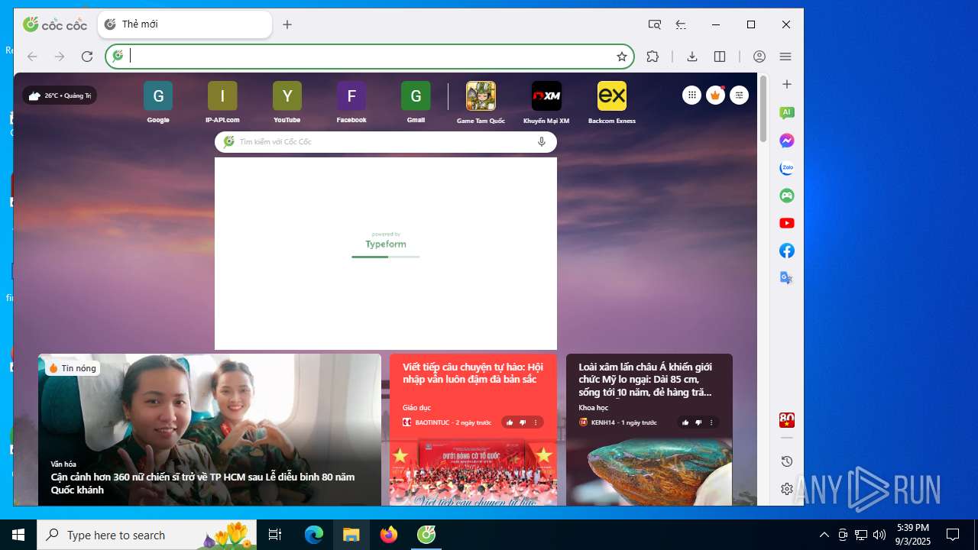The height and width of the screenshot is (550, 978).
Task: Open Zalo in the sidebar
Action: (x=787, y=168)
